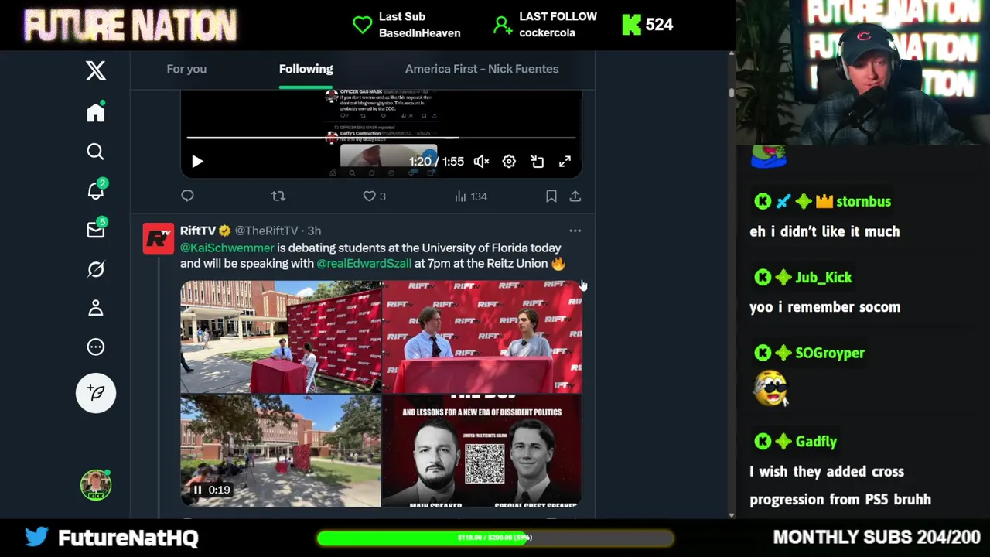Screen dimensions: 990x557
Task: Open Profile person icon
Action: coord(96,308)
